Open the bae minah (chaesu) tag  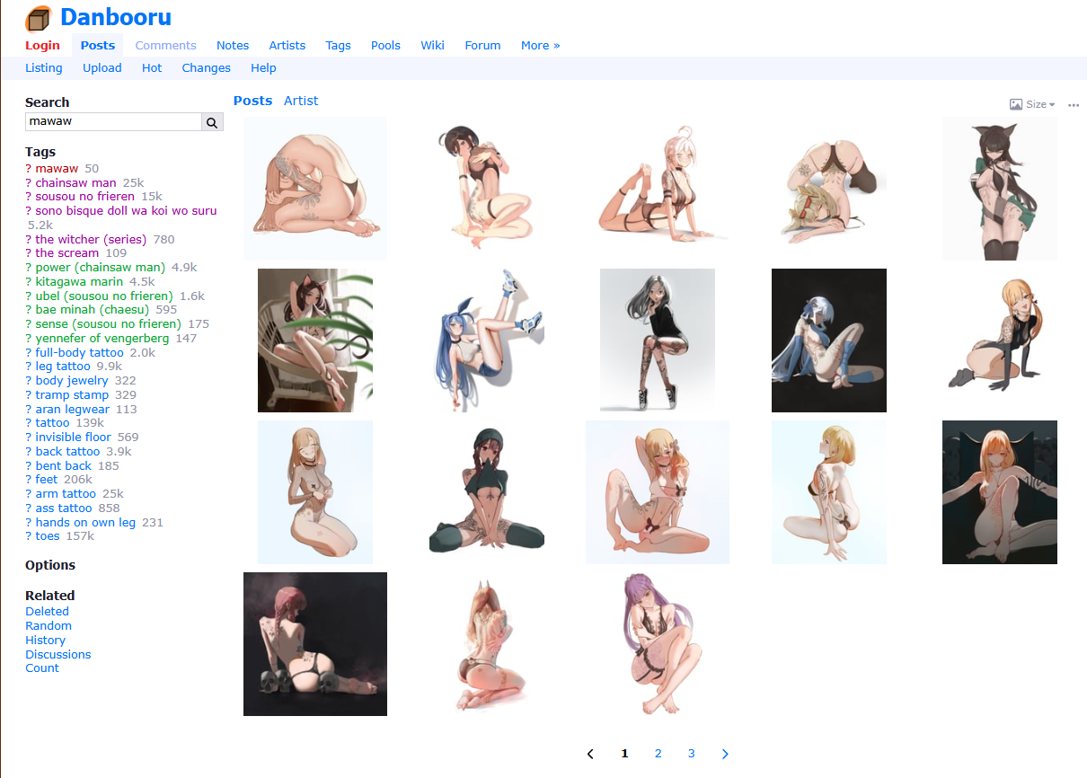[x=93, y=310]
